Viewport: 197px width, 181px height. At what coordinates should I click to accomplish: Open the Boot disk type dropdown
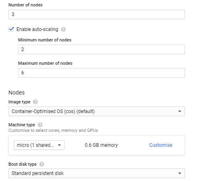coord(97,173)
